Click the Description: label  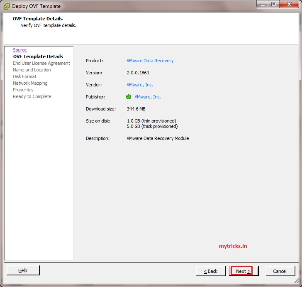pyautogui.click(x=97, y=138)
